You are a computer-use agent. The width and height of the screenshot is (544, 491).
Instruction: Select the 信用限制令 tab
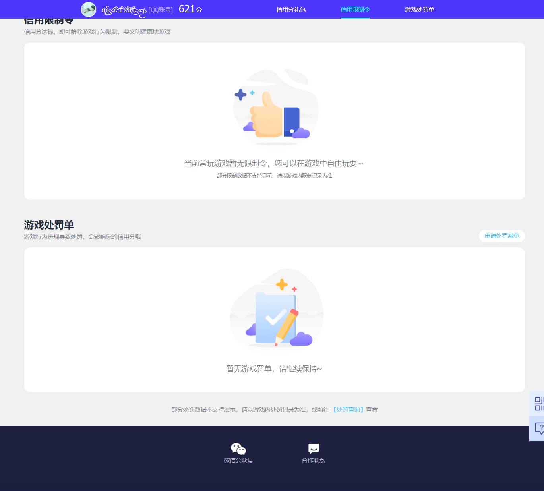(x=355, y=10)
